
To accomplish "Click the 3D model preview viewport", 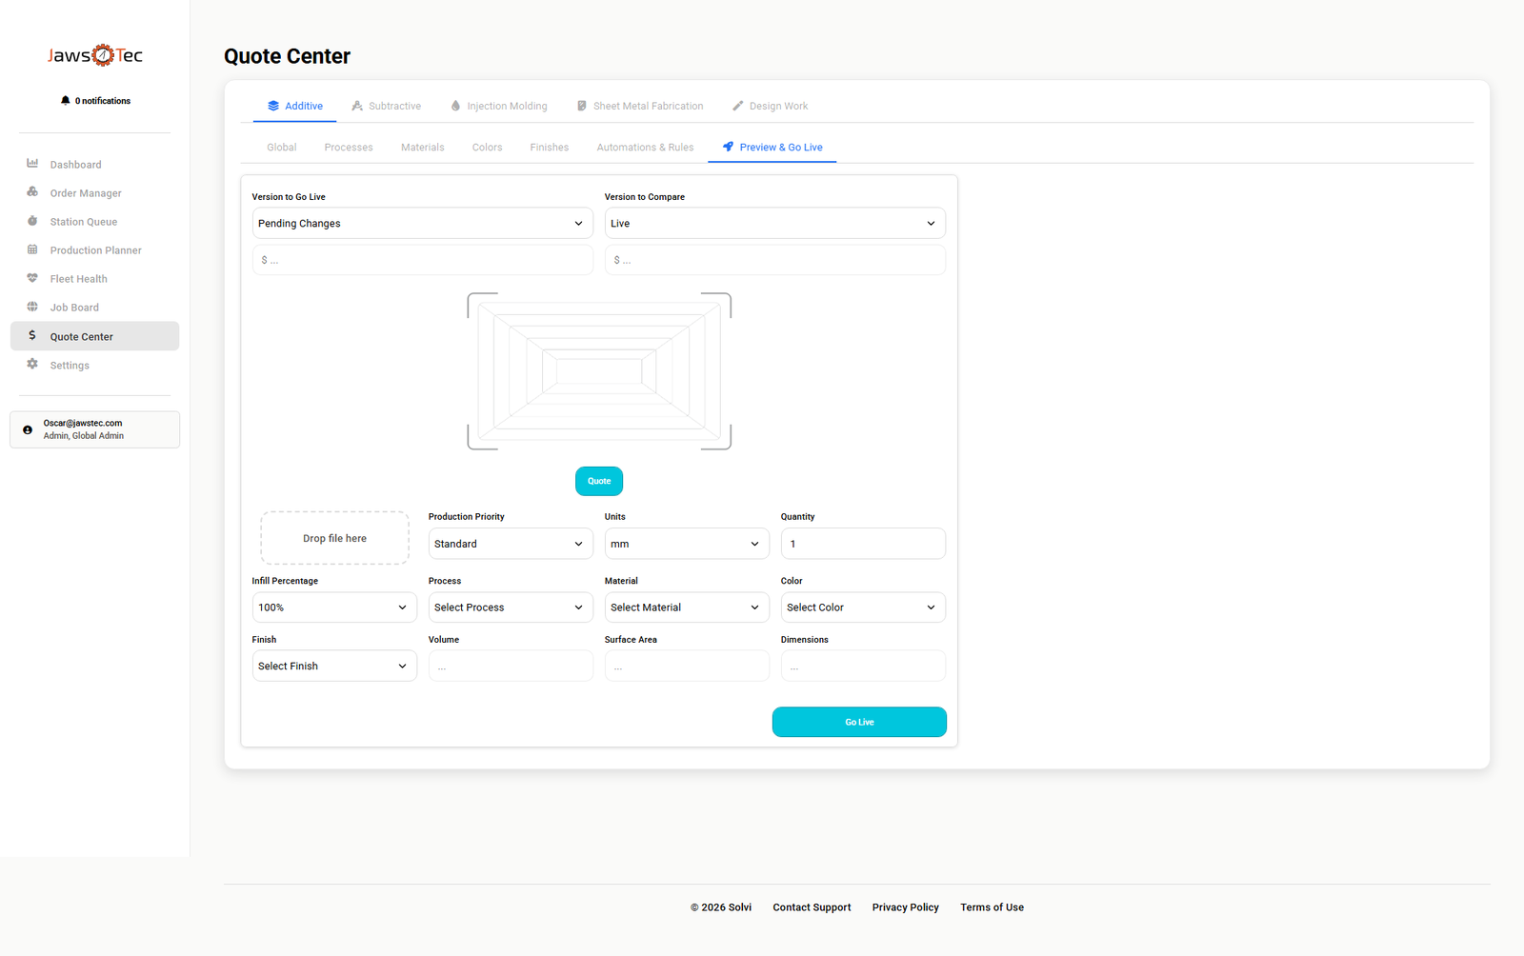I will coord(599,371).
